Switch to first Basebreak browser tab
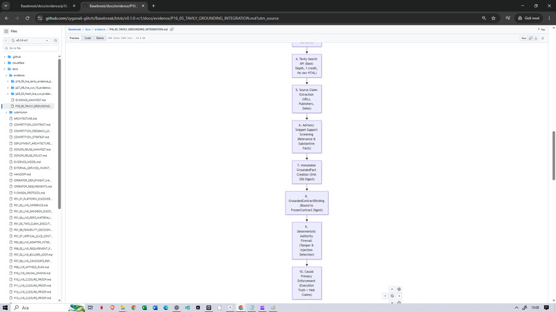Image resolution: width=556 pixels, height=312 pixels. click(x=43, y=6)
